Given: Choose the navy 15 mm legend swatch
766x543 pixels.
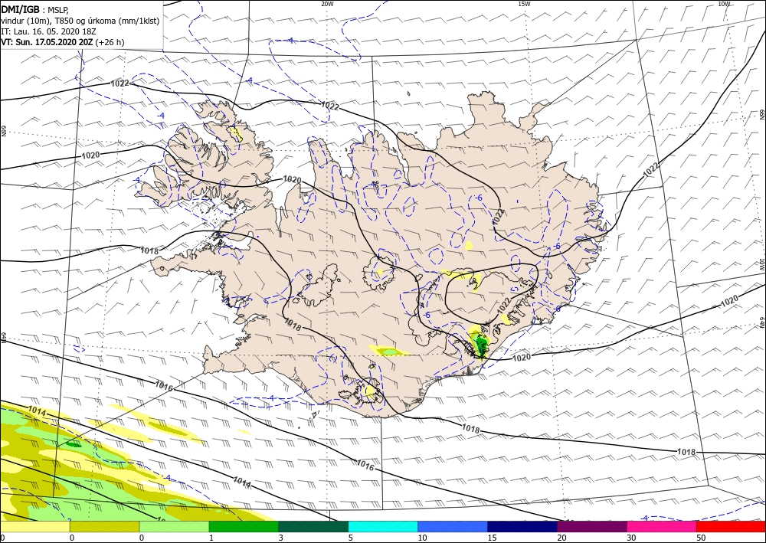Looking at the screenshot, I should click(x=522, y=526).
